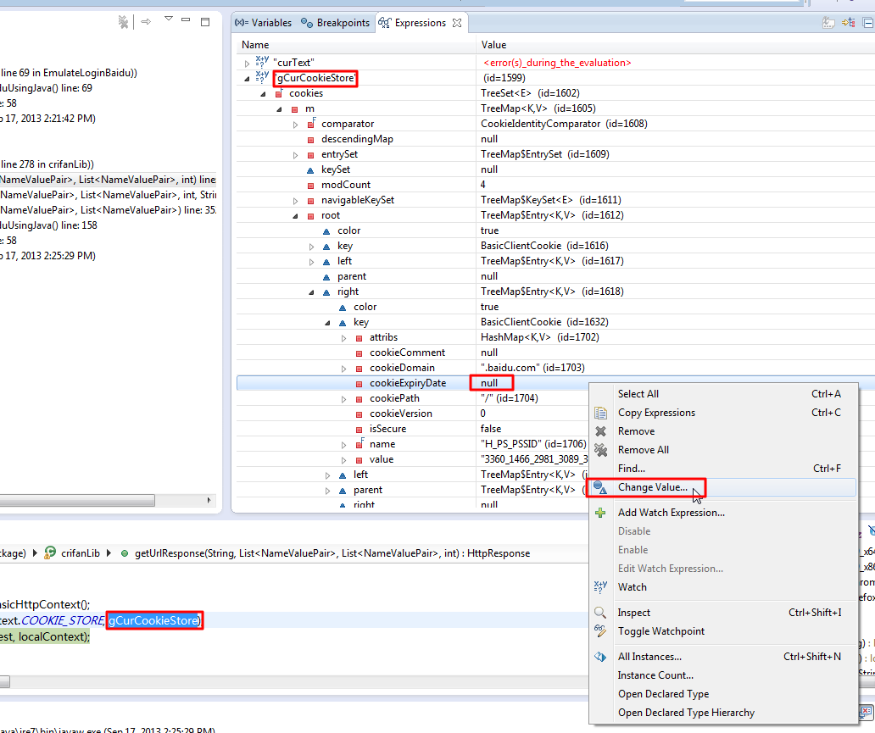Click the Collapse All icon in Expressions toolbar

coord(868,23)
